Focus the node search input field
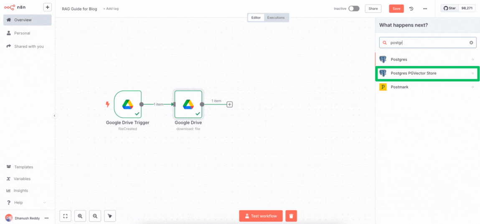Viewport: 480px width, 224px height. (x=427, y=43)
